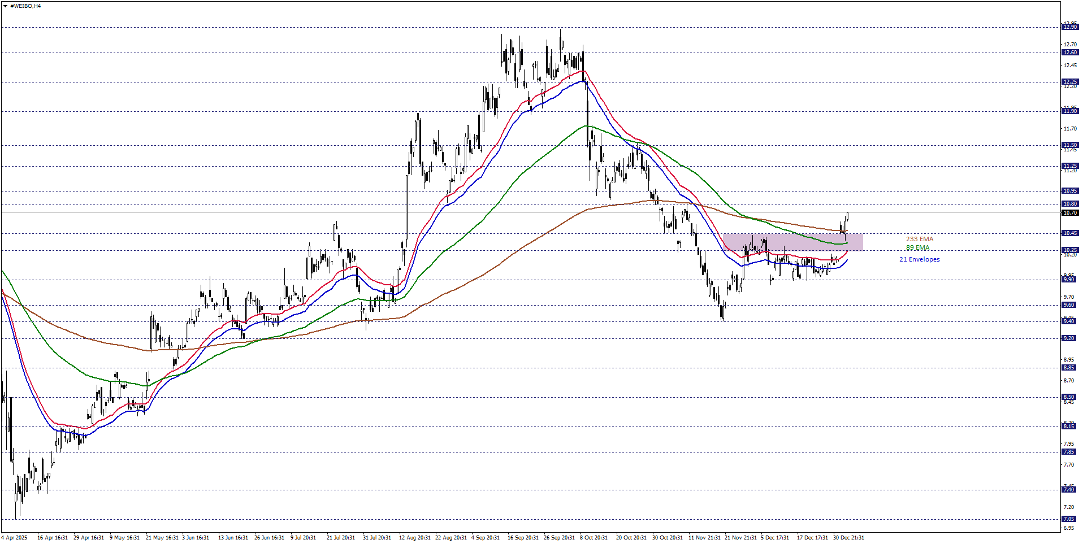The height and width of the screenshot is (544, 1083).
Task: Click the 10.25 price level tag
Action: [1070, 250]
